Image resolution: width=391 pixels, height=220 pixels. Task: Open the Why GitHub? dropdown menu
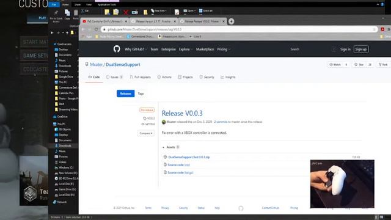pos(136,50)
